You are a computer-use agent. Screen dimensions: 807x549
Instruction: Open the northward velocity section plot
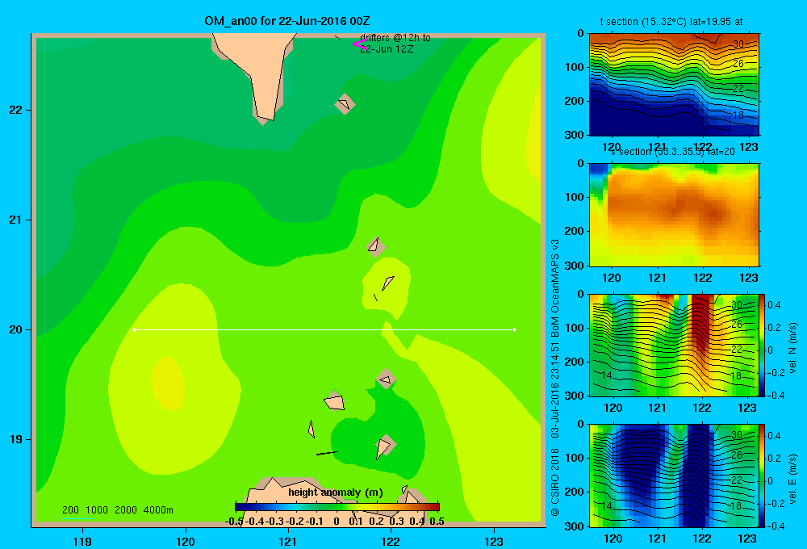click(674, 345)
